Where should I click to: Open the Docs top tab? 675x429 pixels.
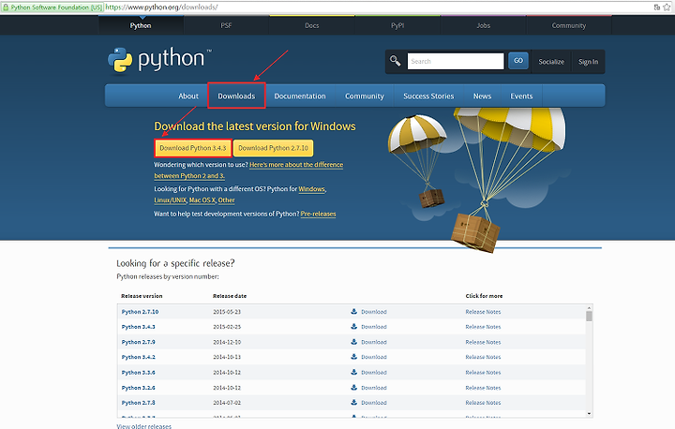tap(312, 25)
